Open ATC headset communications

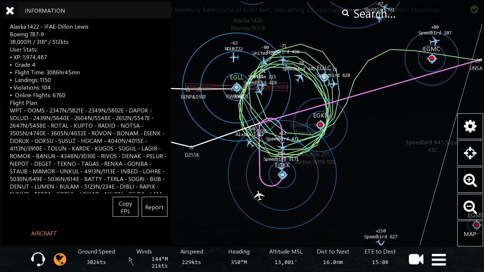(38, 259)
